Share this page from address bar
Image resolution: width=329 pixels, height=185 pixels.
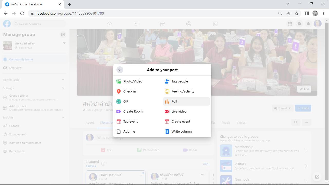[288, 13]
